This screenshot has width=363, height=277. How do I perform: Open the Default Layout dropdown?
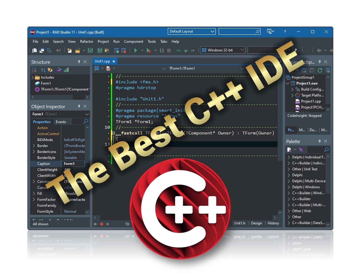click(192, 32)
